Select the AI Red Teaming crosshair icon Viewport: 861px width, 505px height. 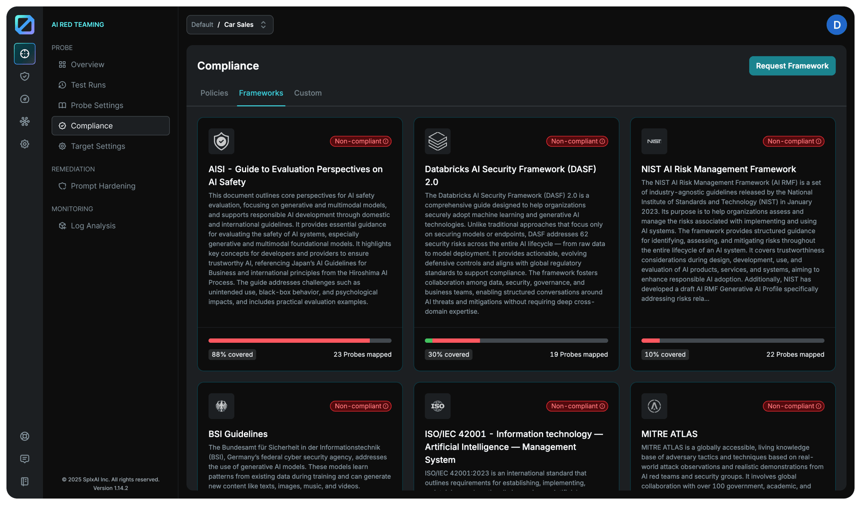(x=24, y=54)
